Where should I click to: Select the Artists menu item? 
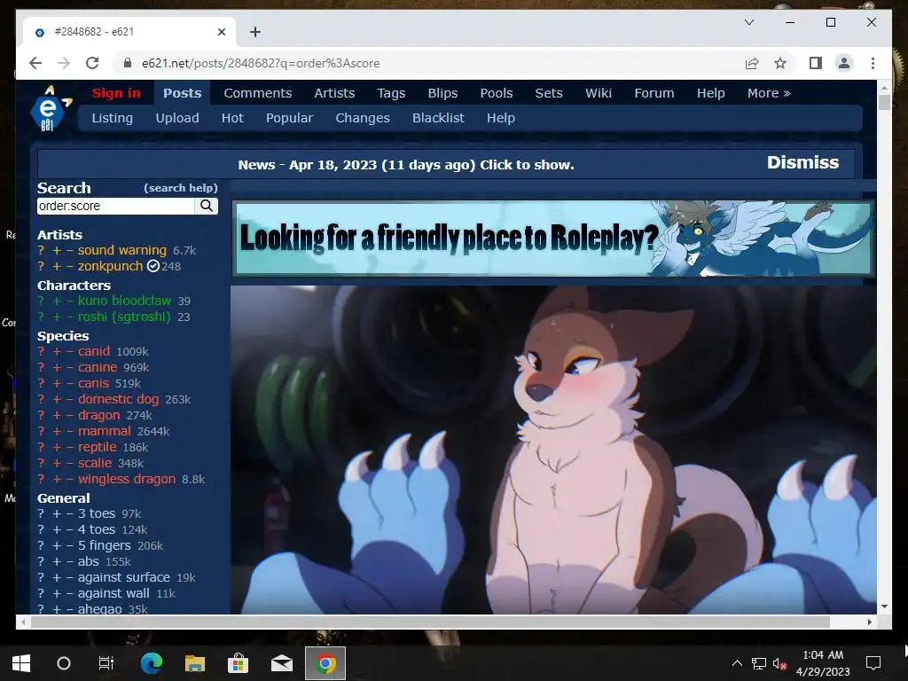pos(334,93)
